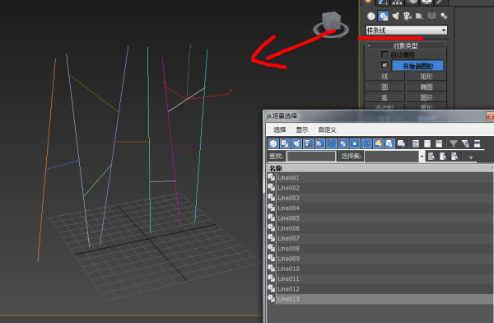Select Line010 in the scene list

(x=380, y=269)
